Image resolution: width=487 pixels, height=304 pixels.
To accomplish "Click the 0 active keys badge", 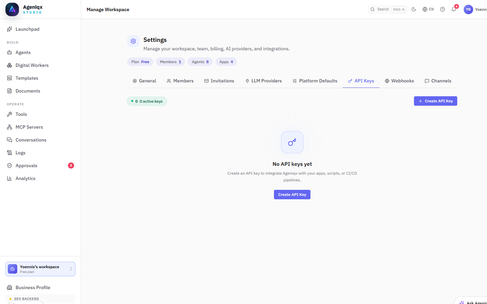I will [x=147, y=101].
